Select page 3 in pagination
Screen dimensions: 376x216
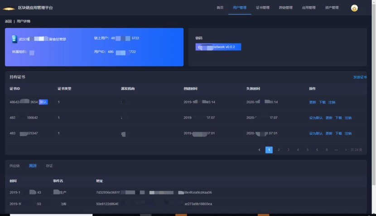coord(288,150)
